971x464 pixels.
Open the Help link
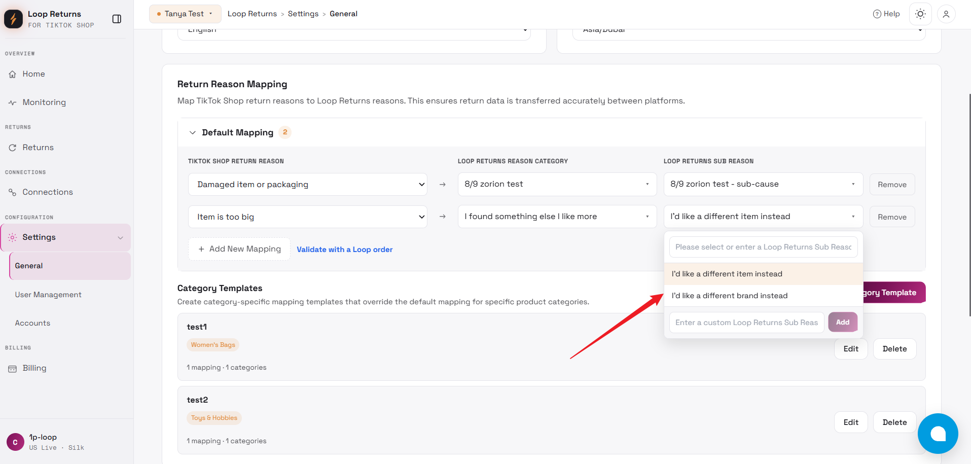click(x=886, y=14)
